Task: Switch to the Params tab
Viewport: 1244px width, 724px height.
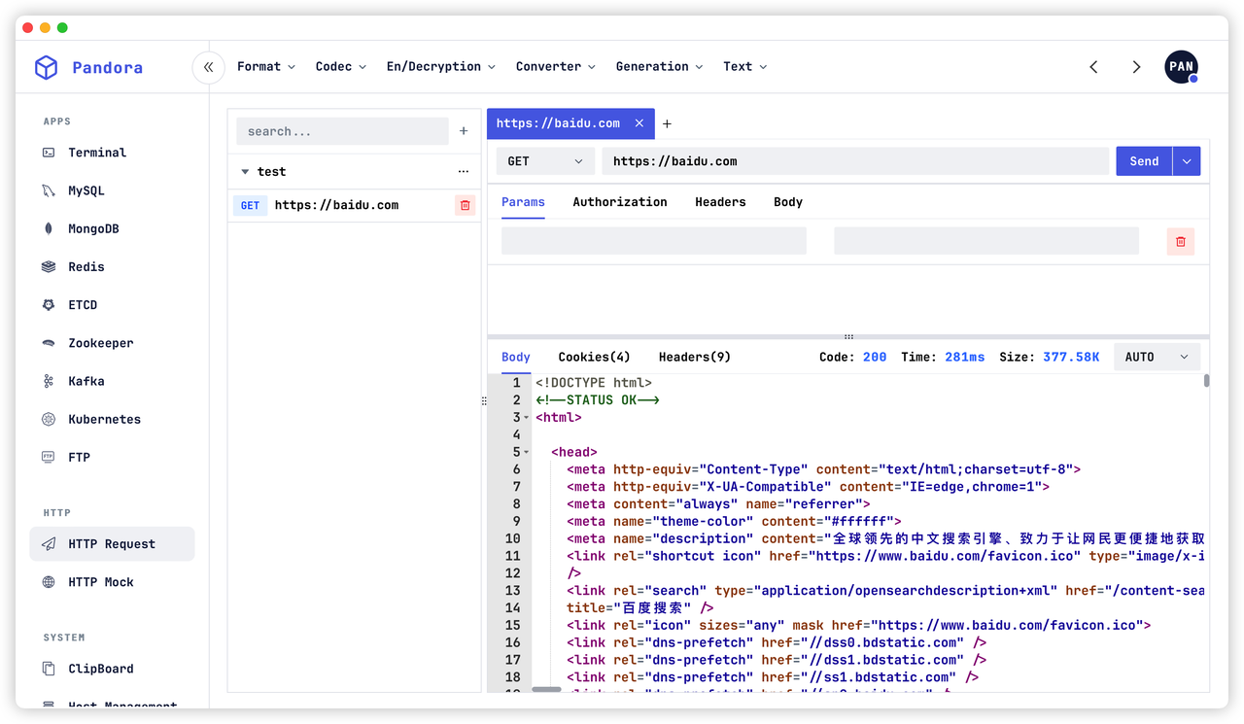Action: (523, 202)
